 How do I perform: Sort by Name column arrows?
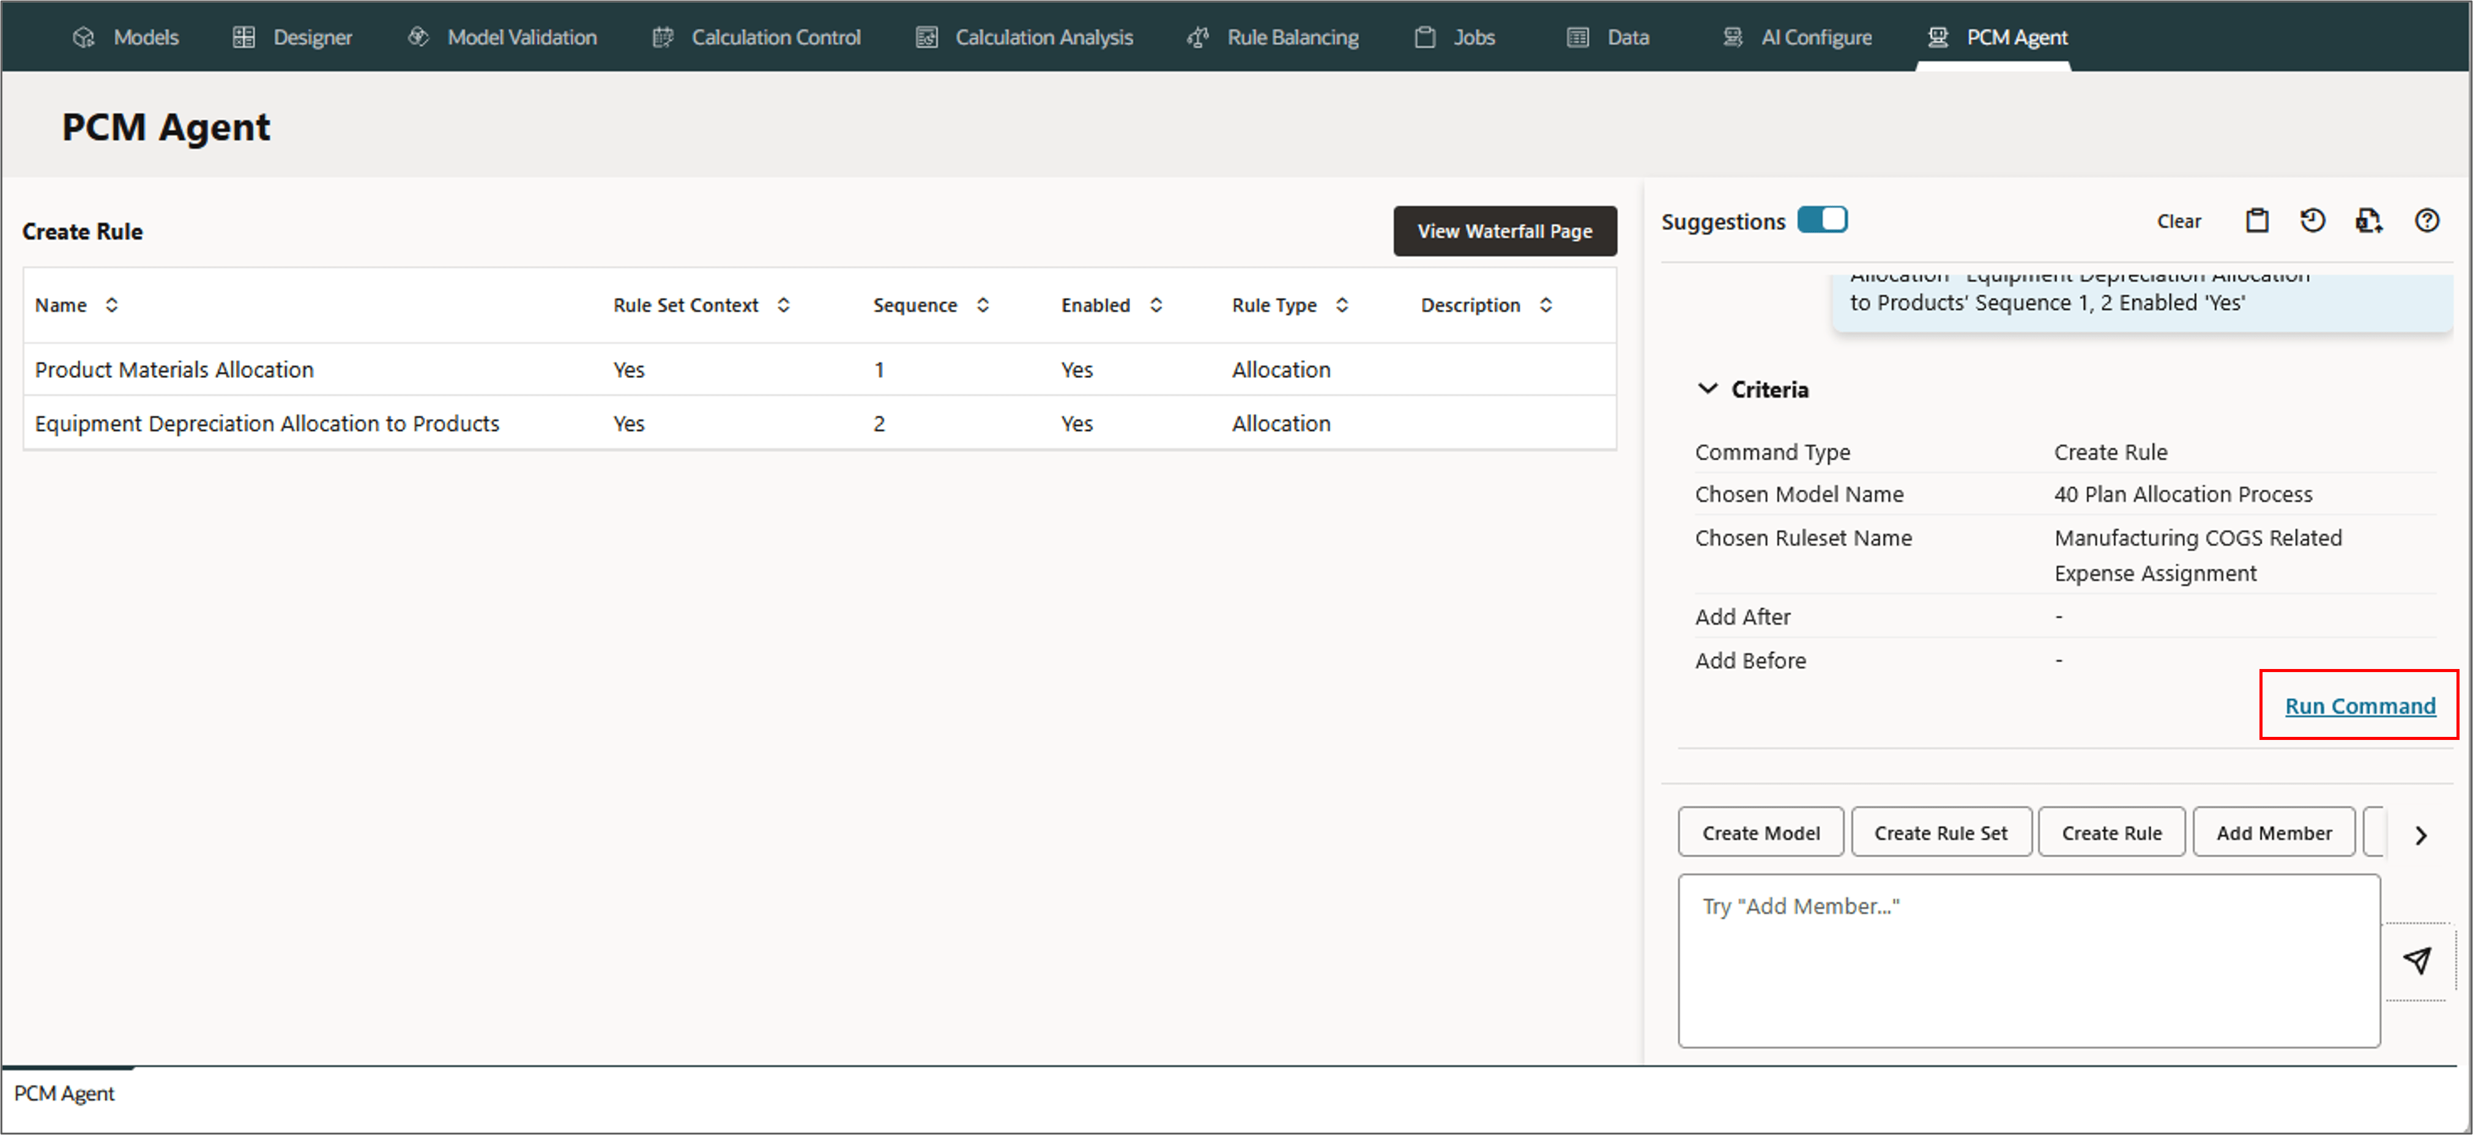tap(111, 305)
